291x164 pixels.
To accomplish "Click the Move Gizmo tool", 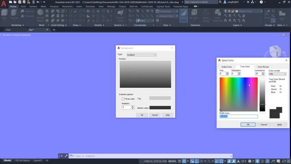I will pyautogui.click(x=206, y=16).
